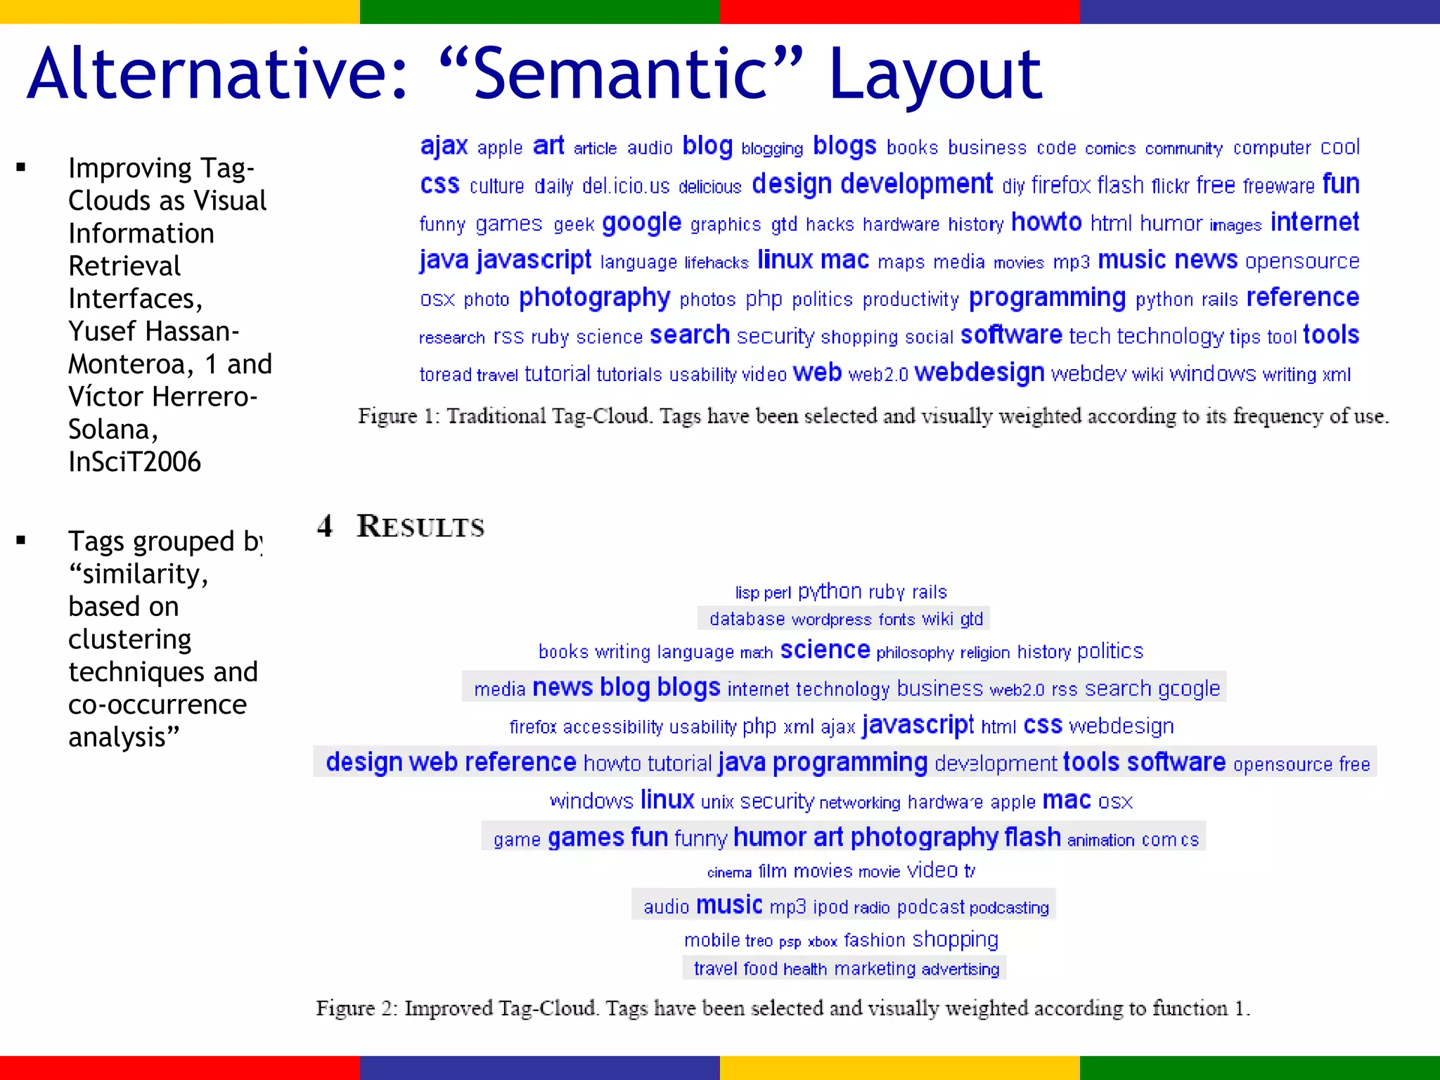
Task: Choose the "tutorials" tag
Action: (x=629, y=375)
